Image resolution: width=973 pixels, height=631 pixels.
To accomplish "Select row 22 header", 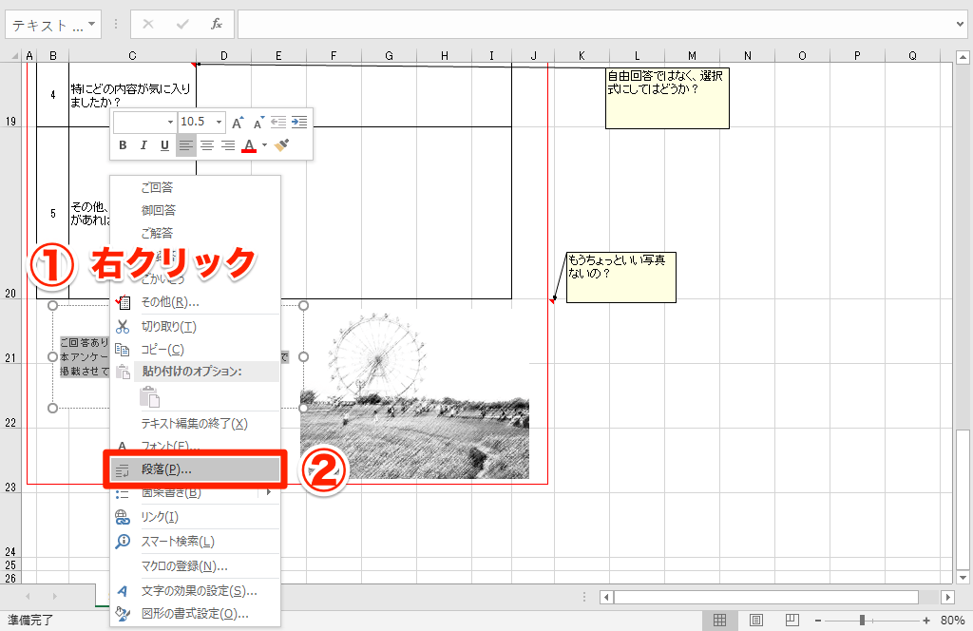I will (10, 423).
